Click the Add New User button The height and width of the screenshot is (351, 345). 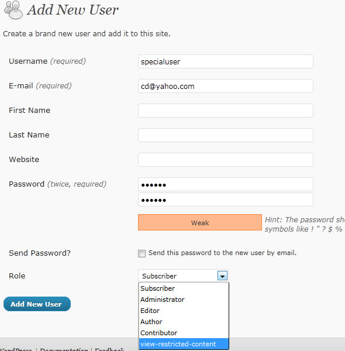click(x=37, y=304)
